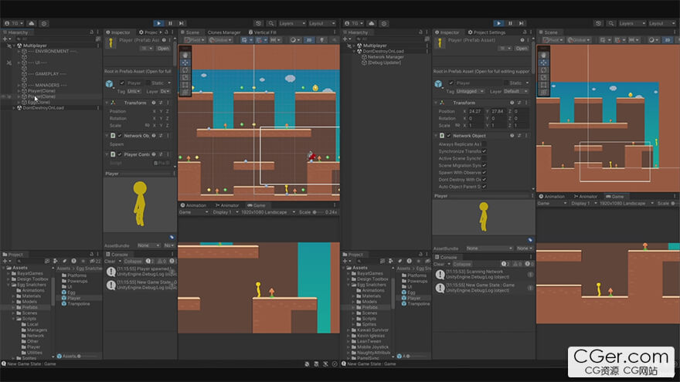
Task: Open Layer dropdown showing Default in right Inspector
Action: 516,91
